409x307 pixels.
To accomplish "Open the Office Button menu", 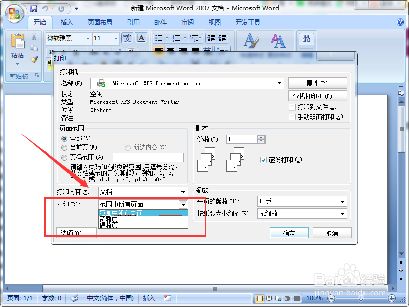I will point(14,14).
